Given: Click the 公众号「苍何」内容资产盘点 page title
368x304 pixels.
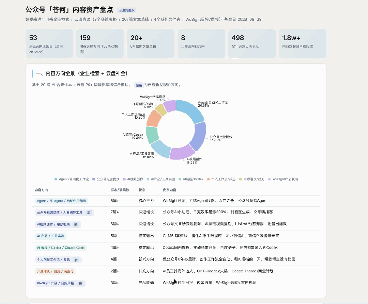Looking at the screenshot, I should pos(69,10).
